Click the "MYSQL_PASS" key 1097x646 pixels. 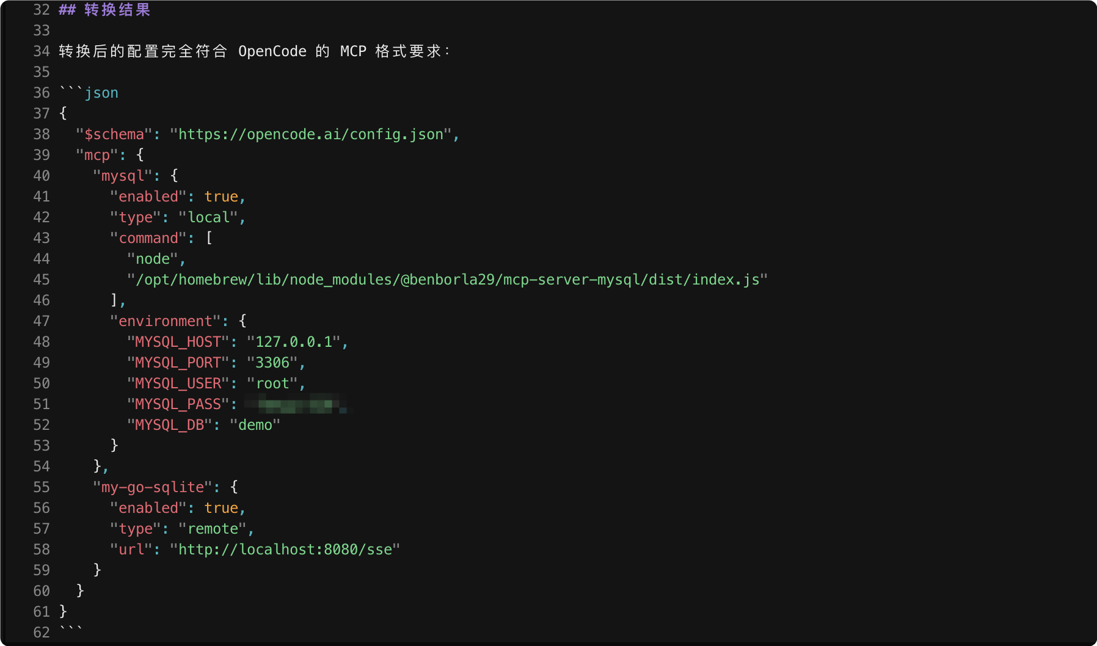[x=178, y=404]
